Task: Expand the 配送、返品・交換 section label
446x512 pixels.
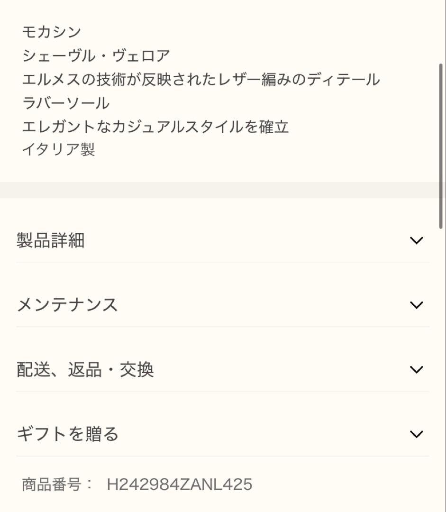Action: click(85, 370)
